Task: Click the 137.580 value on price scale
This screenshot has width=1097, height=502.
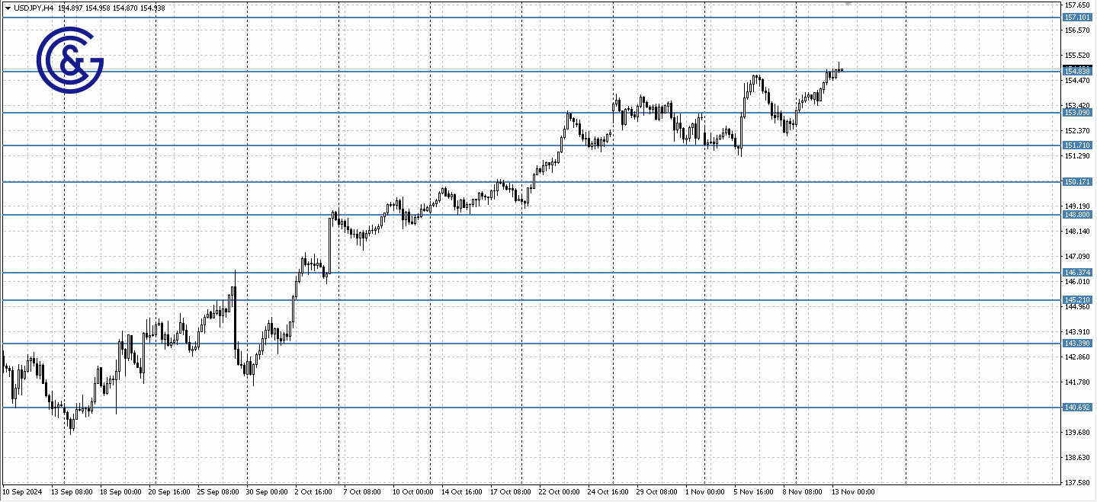Action: coord(1076,481)
